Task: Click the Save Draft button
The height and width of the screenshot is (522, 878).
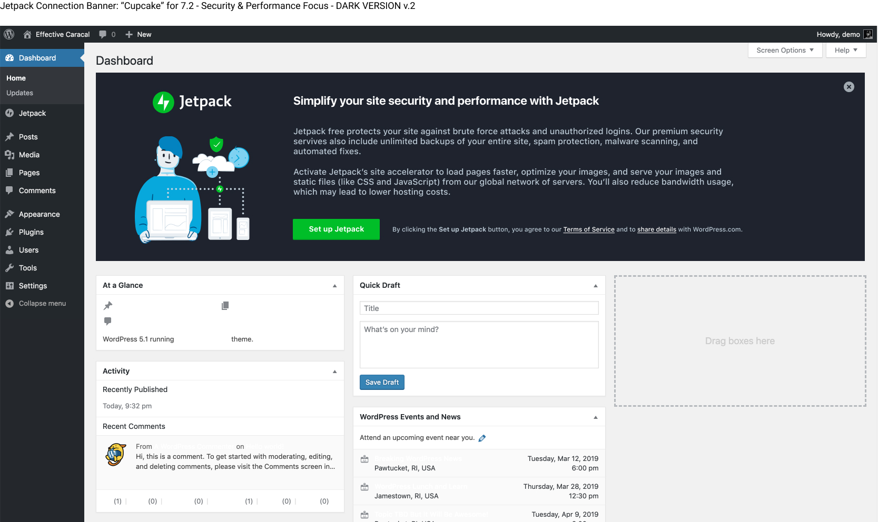Action: coord(382,382)
